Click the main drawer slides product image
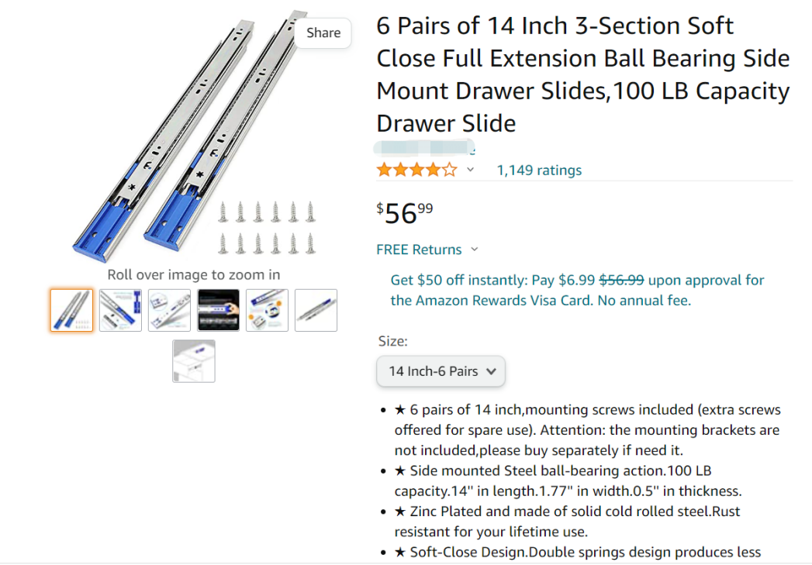 [194, 136]
